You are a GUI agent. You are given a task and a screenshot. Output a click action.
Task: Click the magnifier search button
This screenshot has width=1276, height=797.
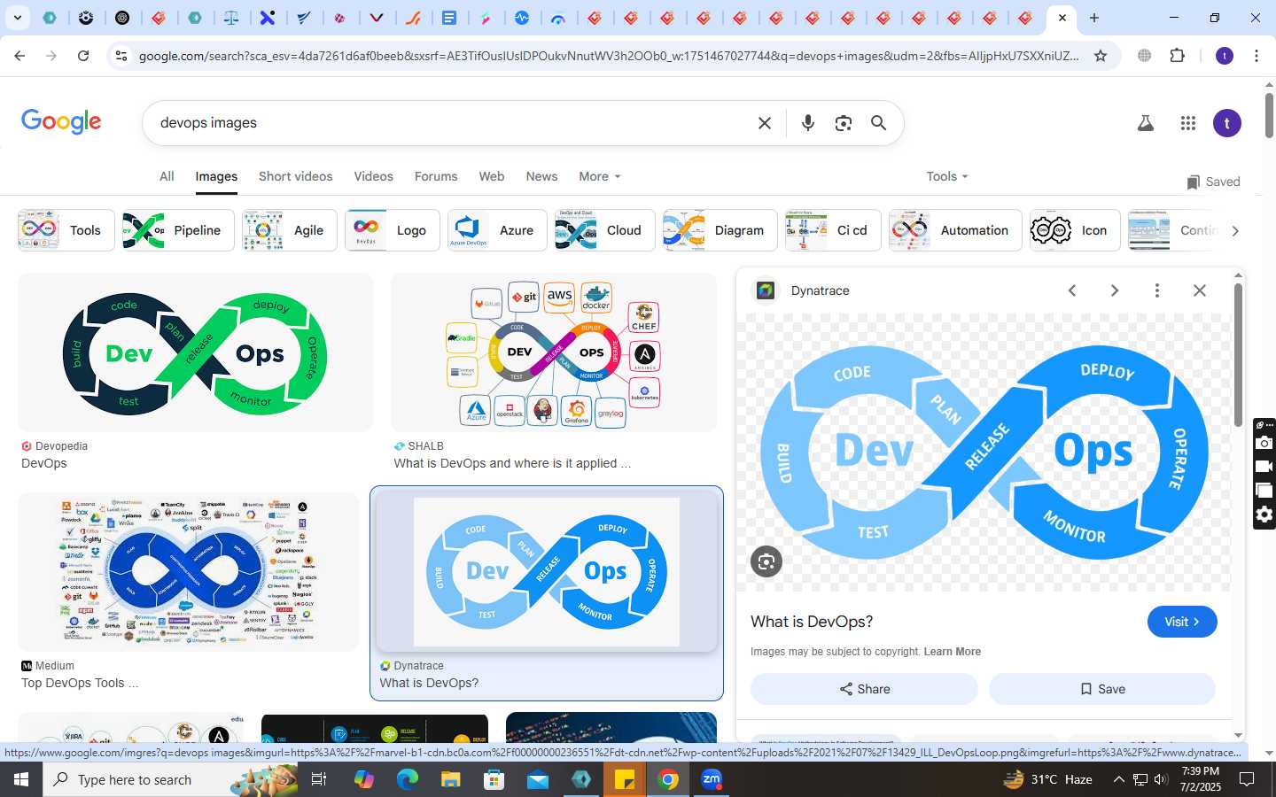[878, 123]
